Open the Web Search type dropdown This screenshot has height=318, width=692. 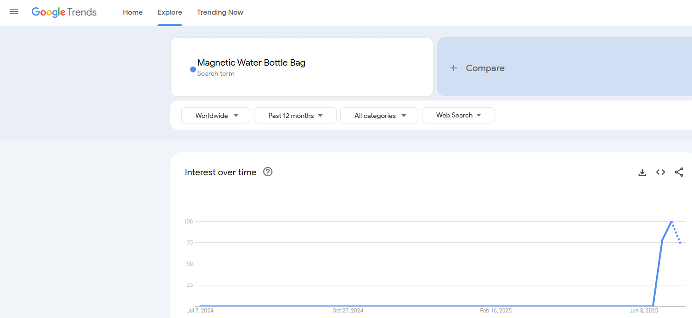458,115
